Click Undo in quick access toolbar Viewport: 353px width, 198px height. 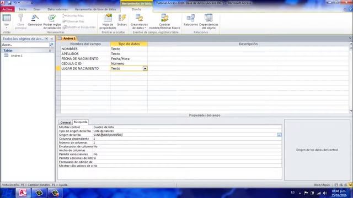click(15, 3)
